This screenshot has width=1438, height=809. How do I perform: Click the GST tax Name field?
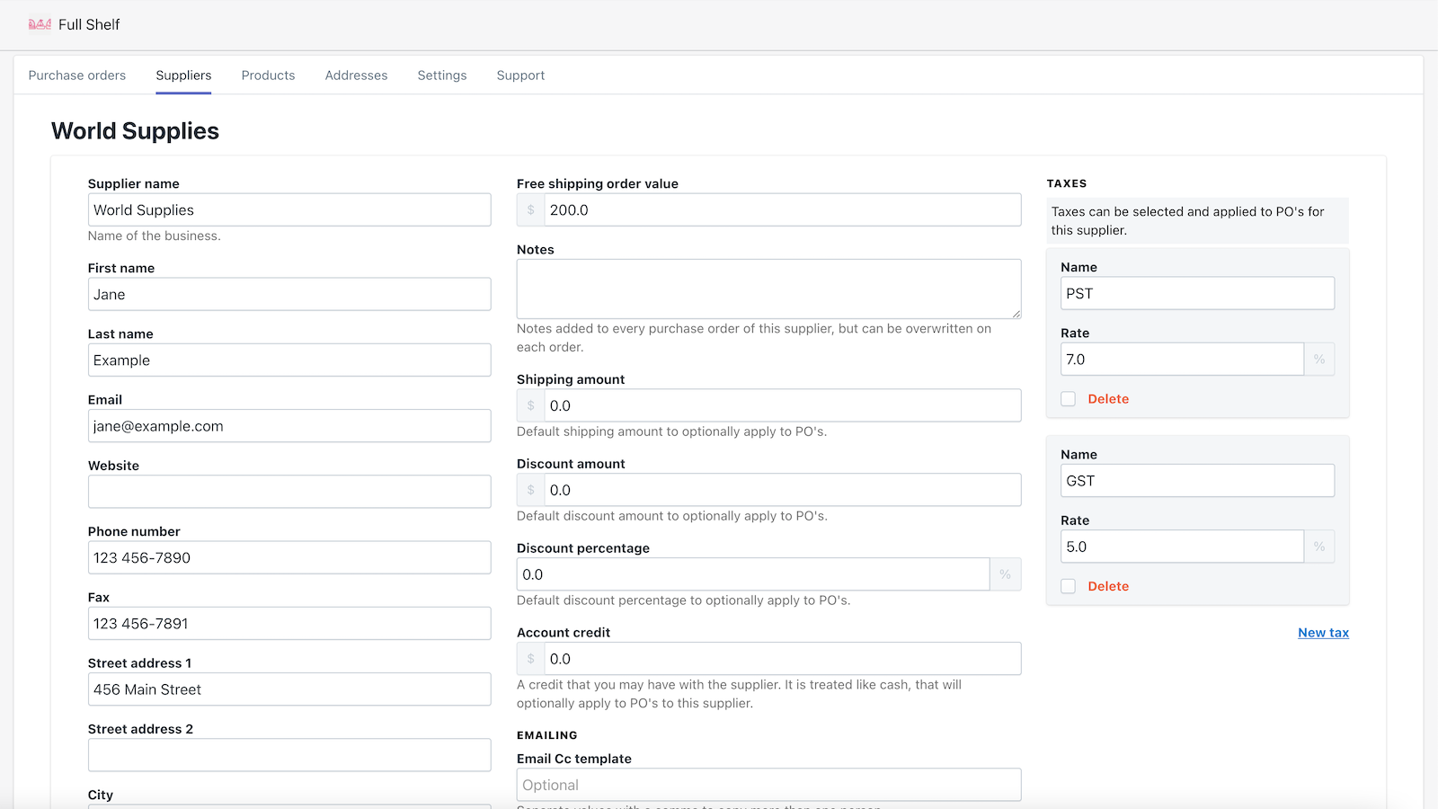pos(1197,481)
